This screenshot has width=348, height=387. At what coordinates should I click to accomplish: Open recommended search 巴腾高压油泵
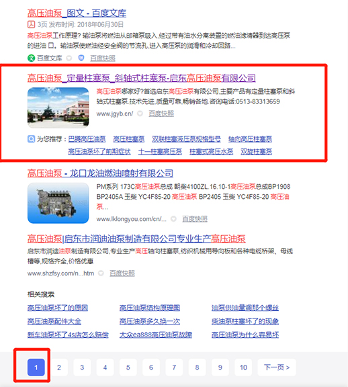87,139
